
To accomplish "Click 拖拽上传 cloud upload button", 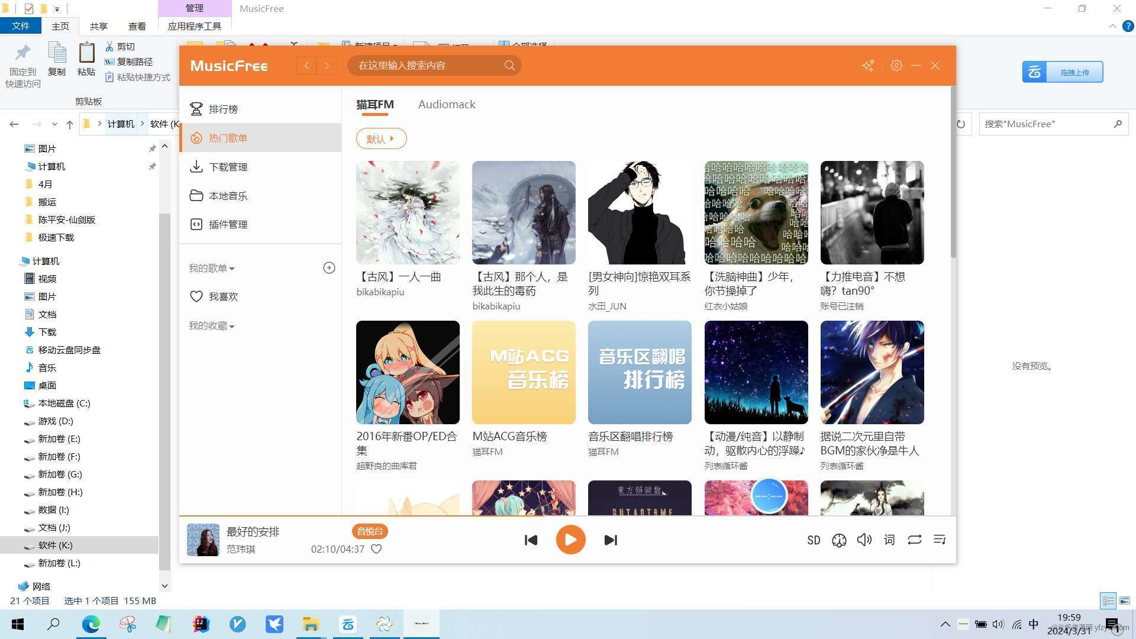I will click(x=1063, y=72).
